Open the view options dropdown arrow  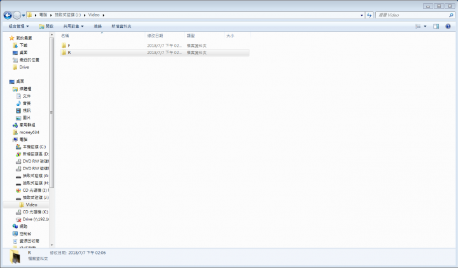425,26
